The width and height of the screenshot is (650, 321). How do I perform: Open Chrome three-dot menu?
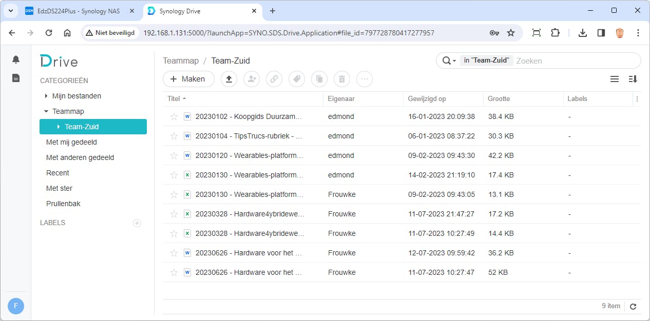click(638, 33)
